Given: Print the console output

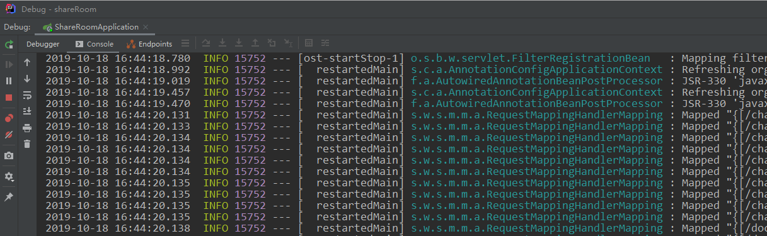Looking at the screenshot, I should pos(27,128).
